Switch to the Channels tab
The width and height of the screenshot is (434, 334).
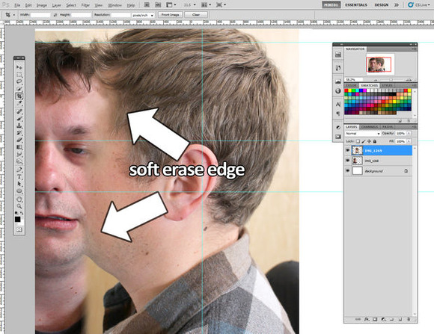pos(370,126)
